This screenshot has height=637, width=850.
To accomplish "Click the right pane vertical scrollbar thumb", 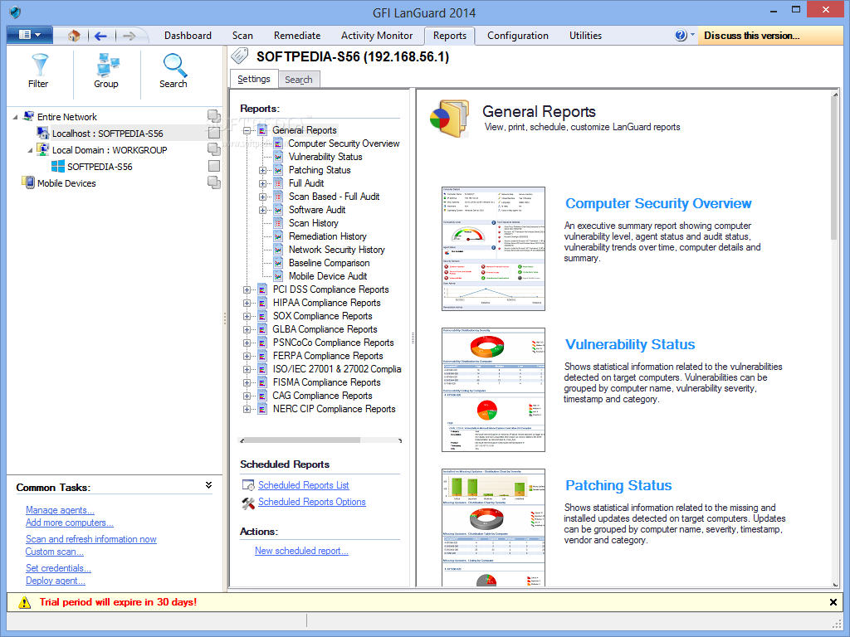I will (x=834, y=168).
